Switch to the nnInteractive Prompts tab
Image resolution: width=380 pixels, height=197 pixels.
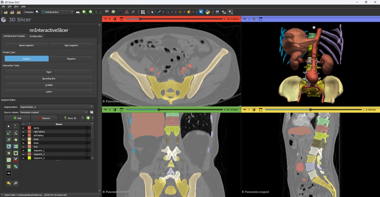[14, 36]
